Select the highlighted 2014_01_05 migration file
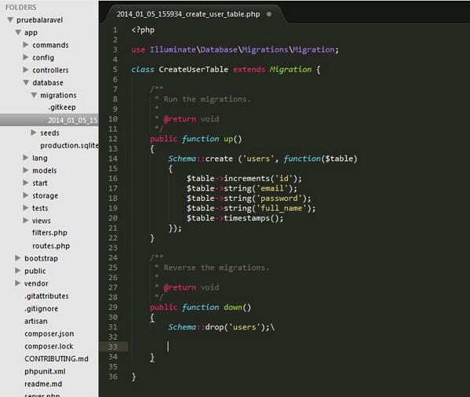 point(49,120)
